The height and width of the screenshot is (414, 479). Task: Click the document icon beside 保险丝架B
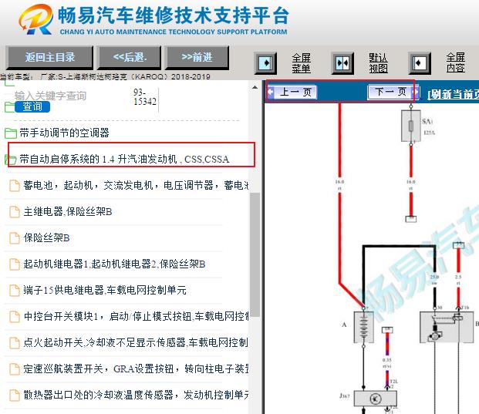click(x=15, y=238)
